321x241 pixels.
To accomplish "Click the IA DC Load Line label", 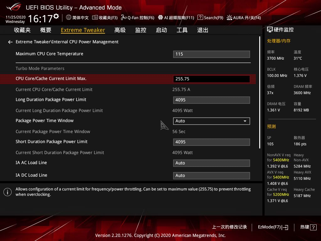I will pos(31,175).
